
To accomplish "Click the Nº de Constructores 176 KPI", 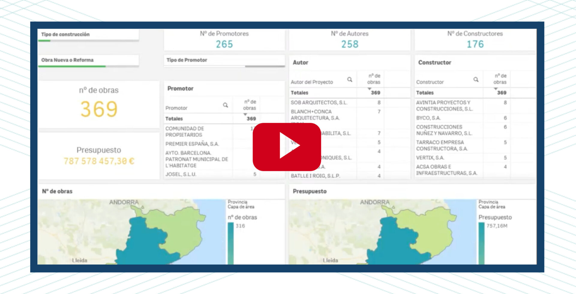I will pos(475,40).
